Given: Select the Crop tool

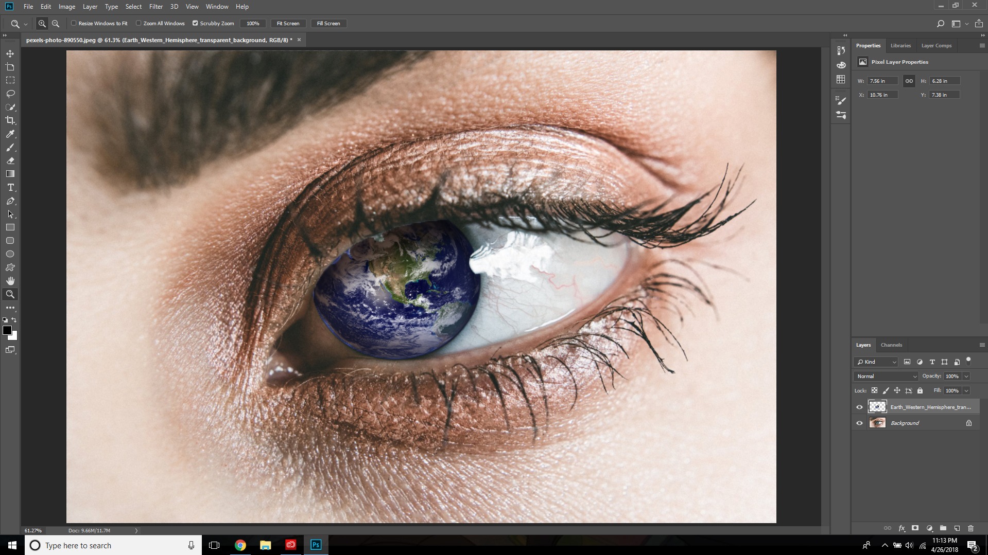Looking at the screenshot, I should 10,120.
